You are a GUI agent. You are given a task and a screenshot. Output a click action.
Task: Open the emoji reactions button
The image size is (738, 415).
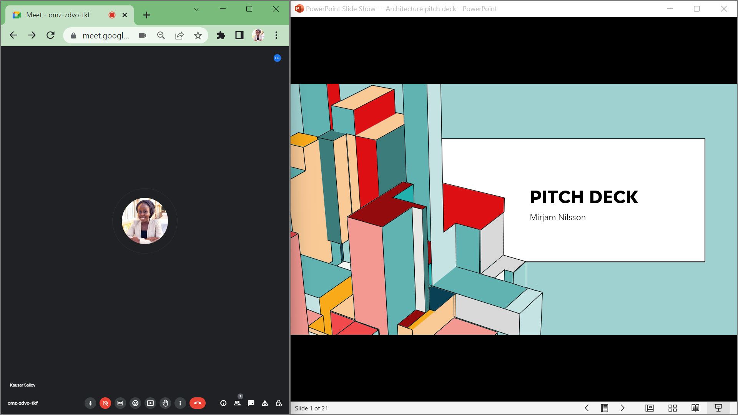point(135,403)
